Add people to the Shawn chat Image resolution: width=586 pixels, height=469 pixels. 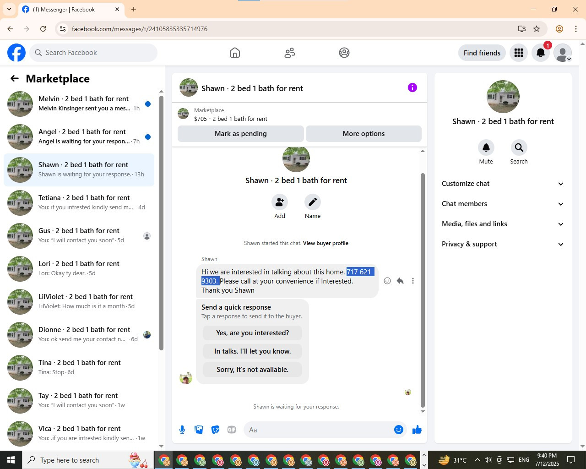pyautogui.click(x=280, y=202)
